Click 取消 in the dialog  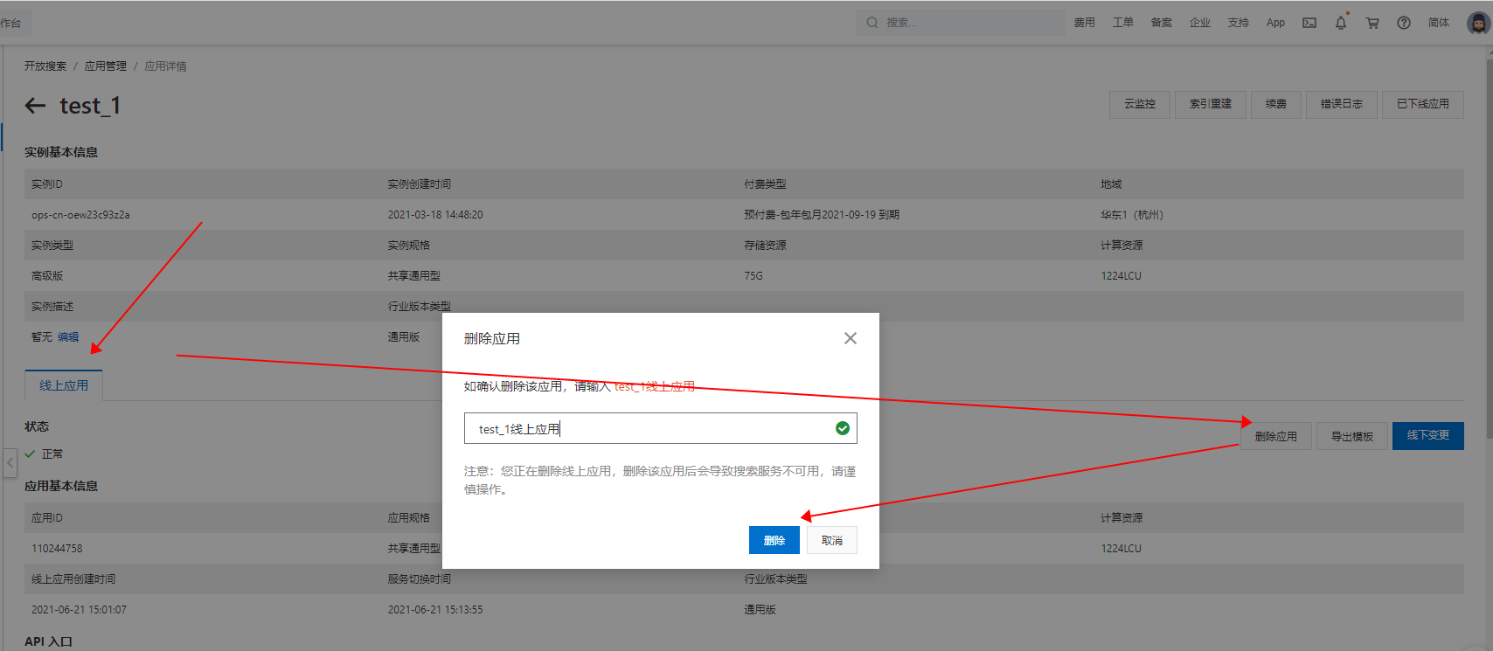click(x=832, y=540)
